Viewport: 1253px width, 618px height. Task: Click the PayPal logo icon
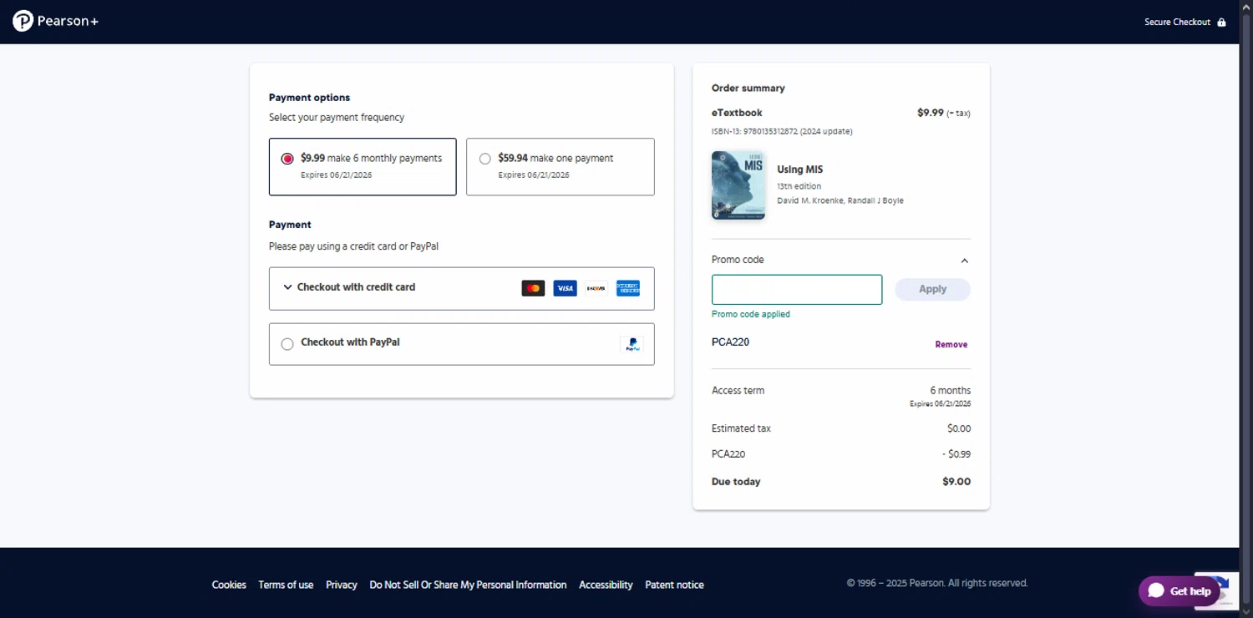click(632, 344)
